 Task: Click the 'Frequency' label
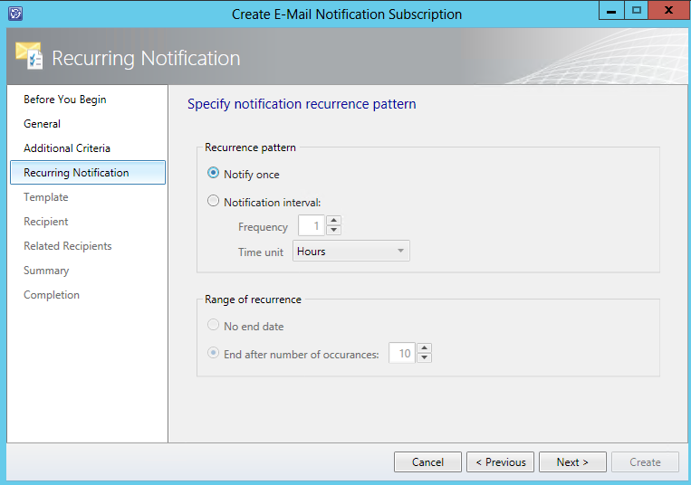point(263,227)
